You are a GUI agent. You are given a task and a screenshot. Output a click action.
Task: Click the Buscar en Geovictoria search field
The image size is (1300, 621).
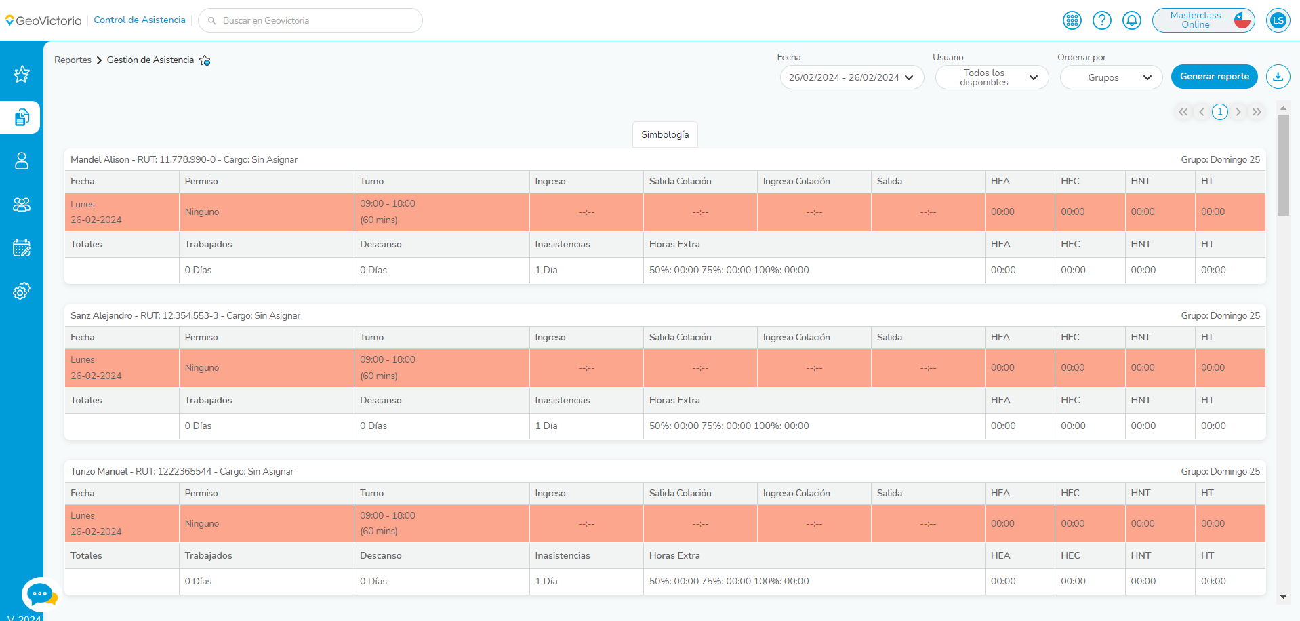[310, 20]
